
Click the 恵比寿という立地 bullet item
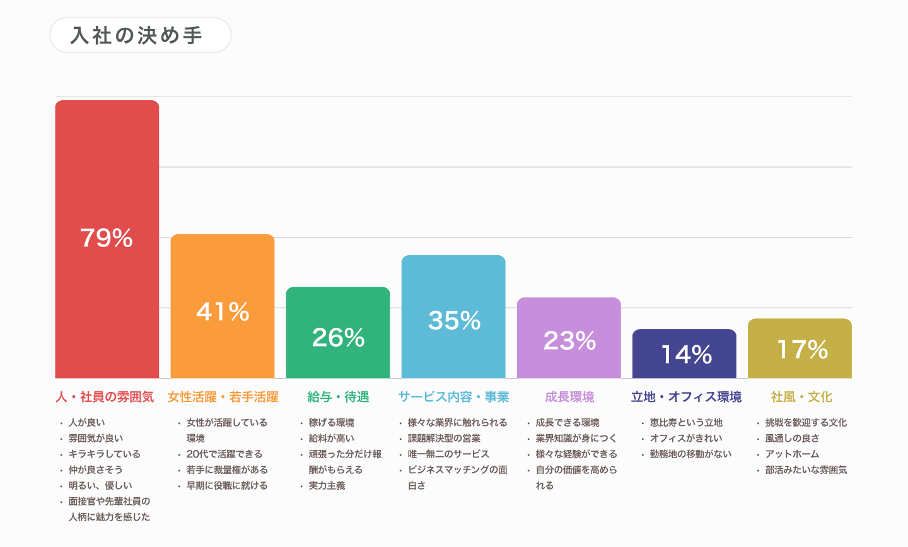(x=686, y=423)
